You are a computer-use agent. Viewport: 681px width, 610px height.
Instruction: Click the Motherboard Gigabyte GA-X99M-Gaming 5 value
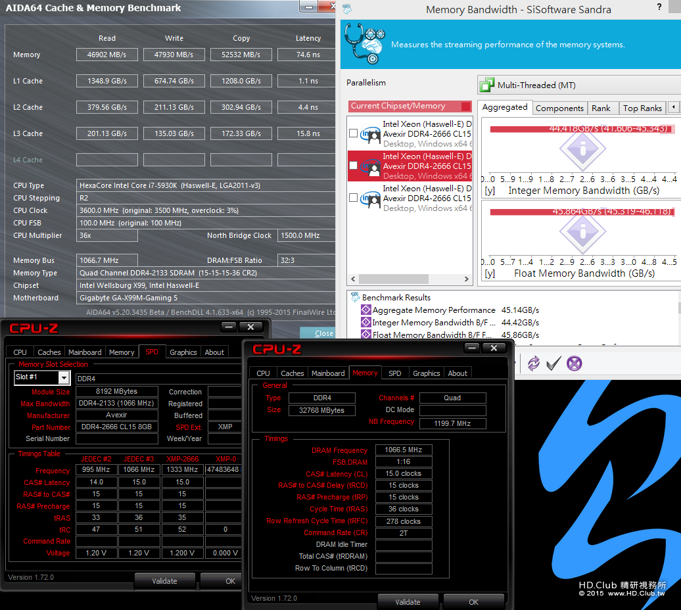(206, 298)
